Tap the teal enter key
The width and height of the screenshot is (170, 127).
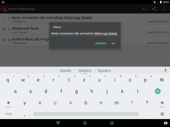158,91
